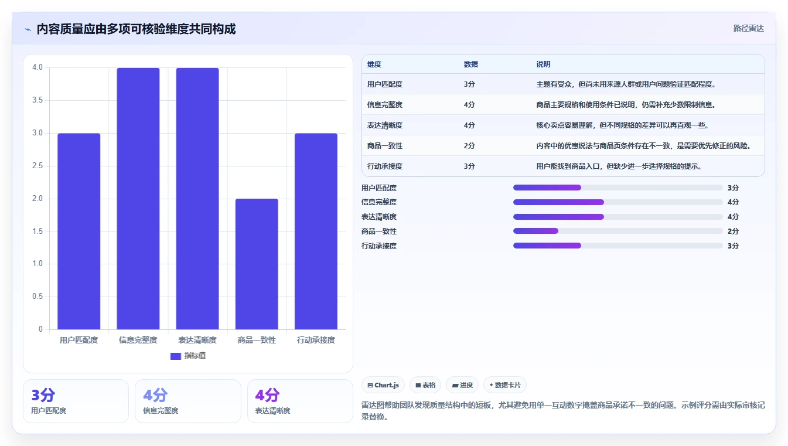Click the 进度 chip
This screenshot has height=446, width=788.
[462, 385]
